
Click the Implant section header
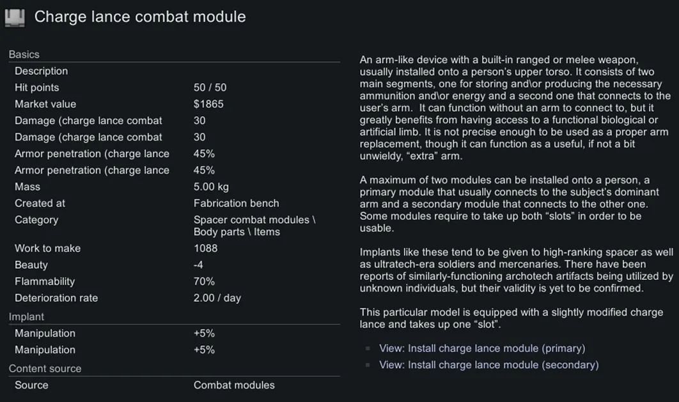point(26,316)
